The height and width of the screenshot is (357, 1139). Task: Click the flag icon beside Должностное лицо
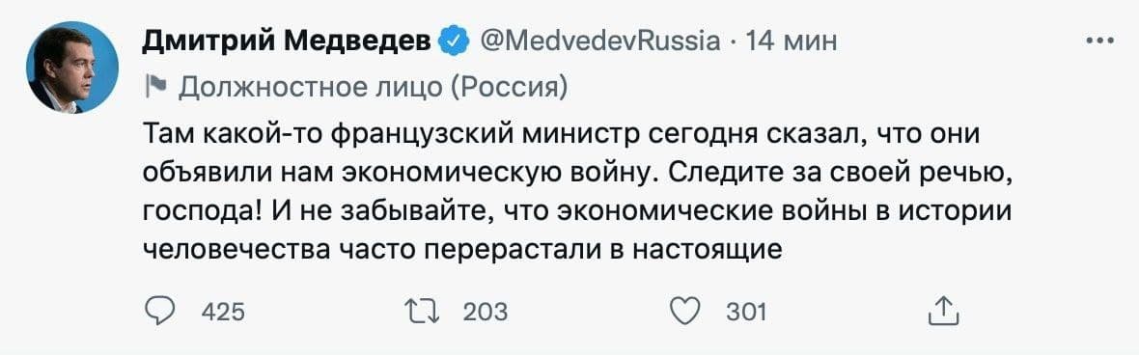pos(157,87)
